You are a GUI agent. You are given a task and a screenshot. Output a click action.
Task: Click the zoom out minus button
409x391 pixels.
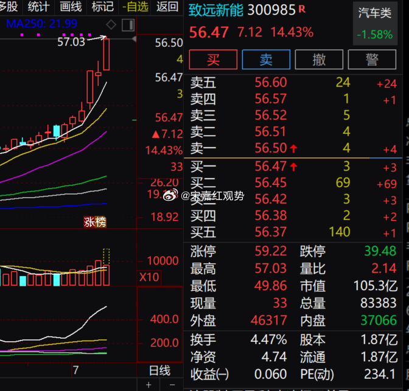(x=172, y=385)
